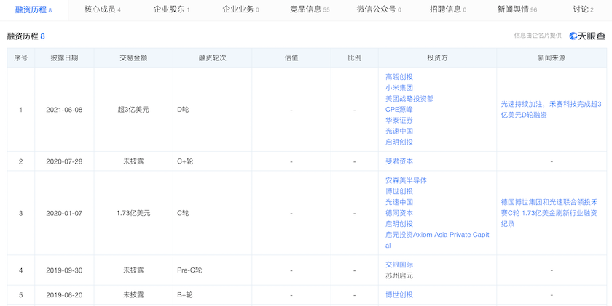Open 博世创投 link in B+轮 row
This screenshot has width=612, height=306.
(399, 295)
